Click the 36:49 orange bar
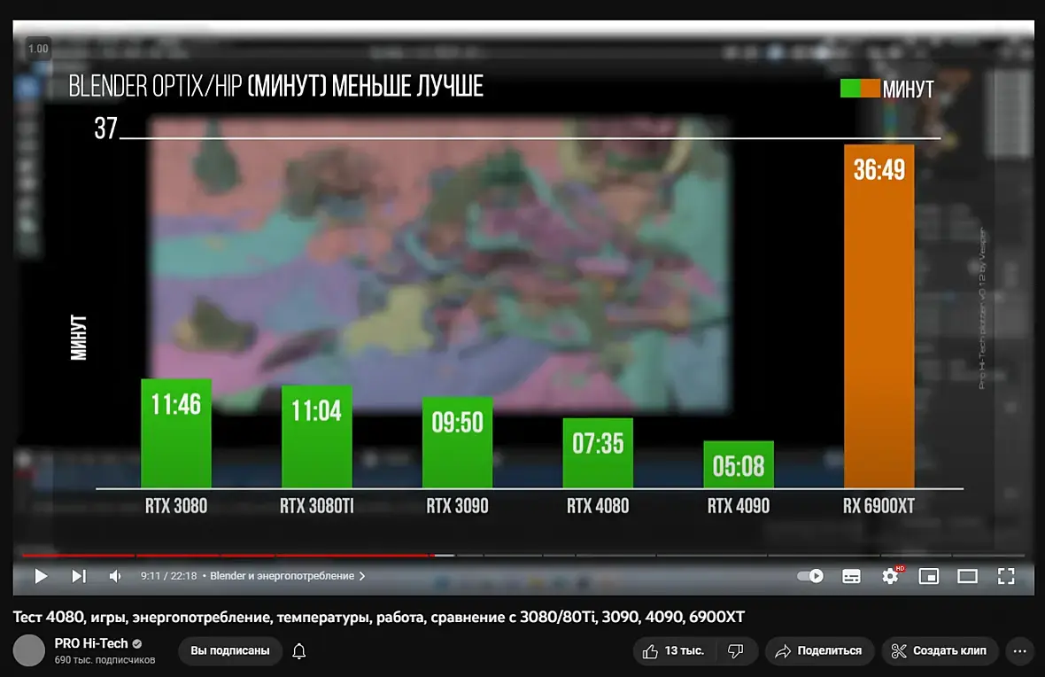The image size is (1045, 677). pos(879,316)
